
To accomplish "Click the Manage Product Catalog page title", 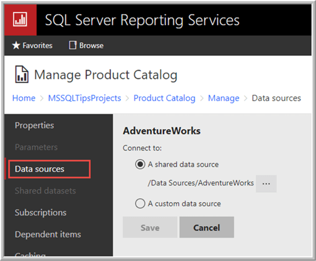I will click(106, 75).
